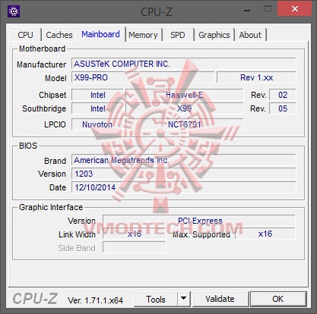Click the X99 southbridge field
This screenshot has height=314, width=317.
pos(184,108)
